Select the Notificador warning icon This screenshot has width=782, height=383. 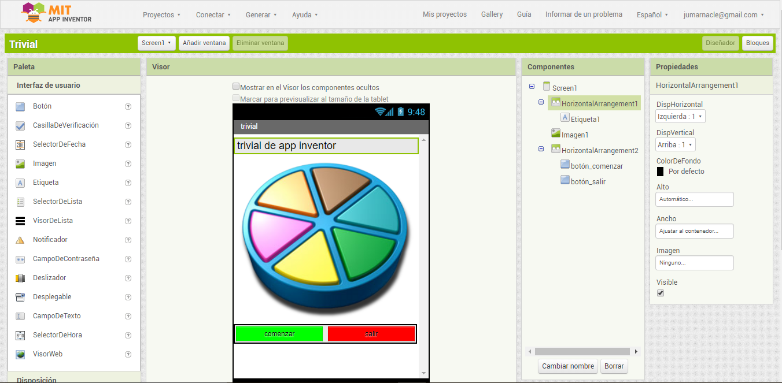pos(20,240)
